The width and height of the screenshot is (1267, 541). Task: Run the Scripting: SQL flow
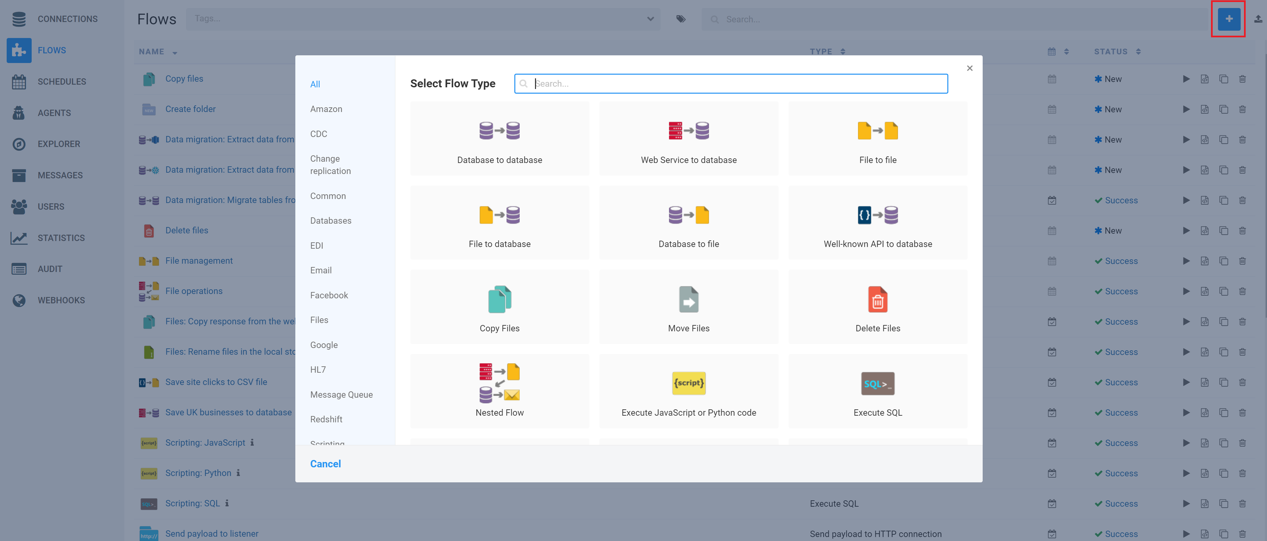point(1186,504)
